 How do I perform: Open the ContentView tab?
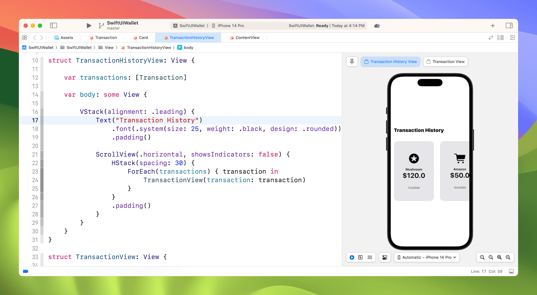pyautogui.click(x=244, y=37)
